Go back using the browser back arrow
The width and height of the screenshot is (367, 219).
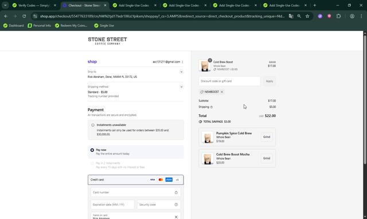[6, 16]
